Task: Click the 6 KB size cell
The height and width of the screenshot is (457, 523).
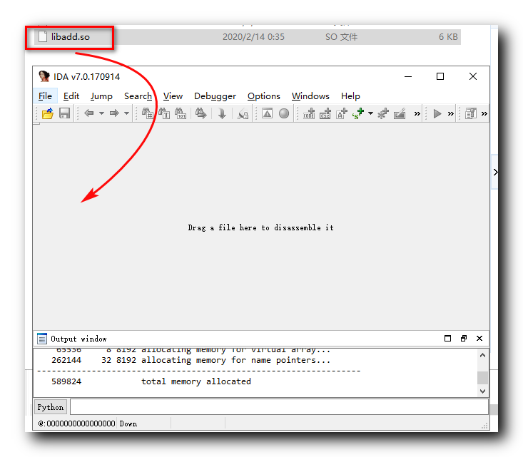Action: pyautogui.click(x=448, y=36)
